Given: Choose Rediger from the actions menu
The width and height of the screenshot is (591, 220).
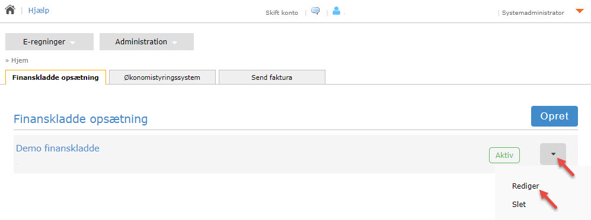Looking at the screenshot, I should 525,186.
